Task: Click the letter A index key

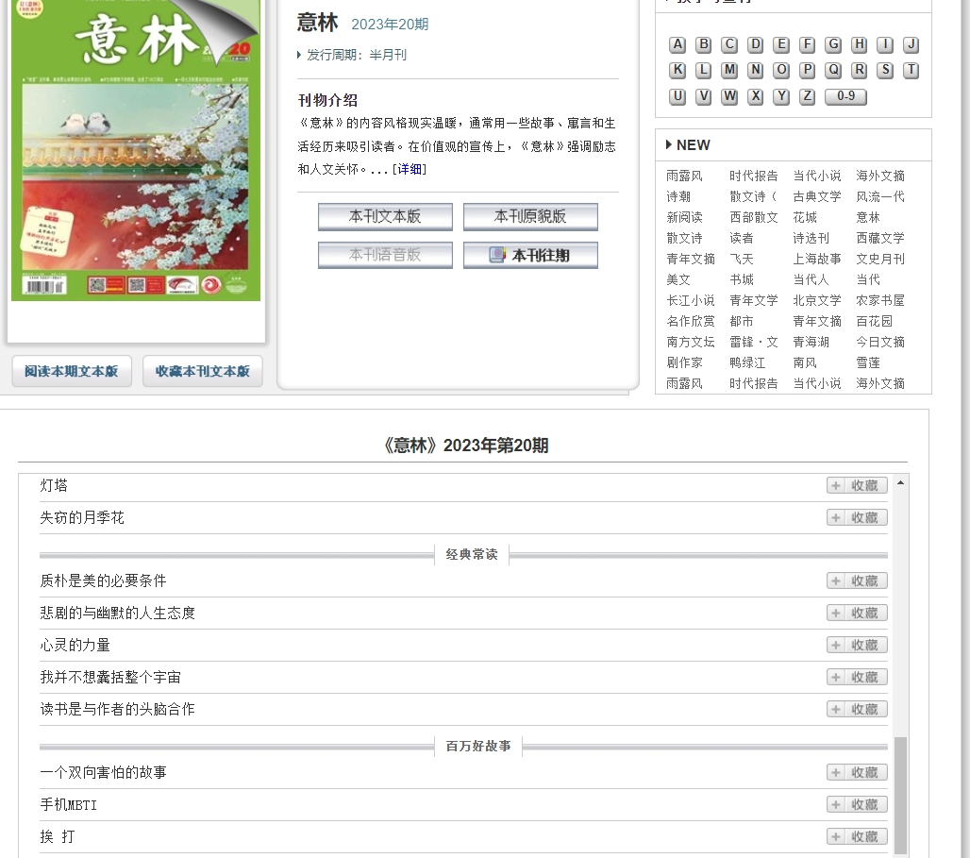Action: coord(677,44)
